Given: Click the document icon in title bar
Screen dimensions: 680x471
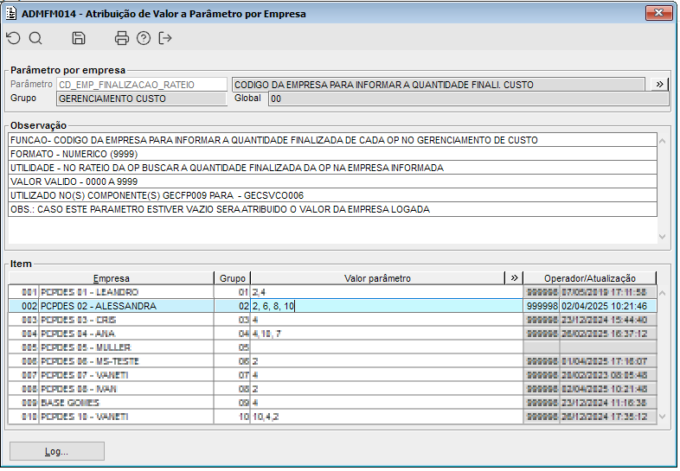Looking at the screenshot, I should (x=11, y=14).
